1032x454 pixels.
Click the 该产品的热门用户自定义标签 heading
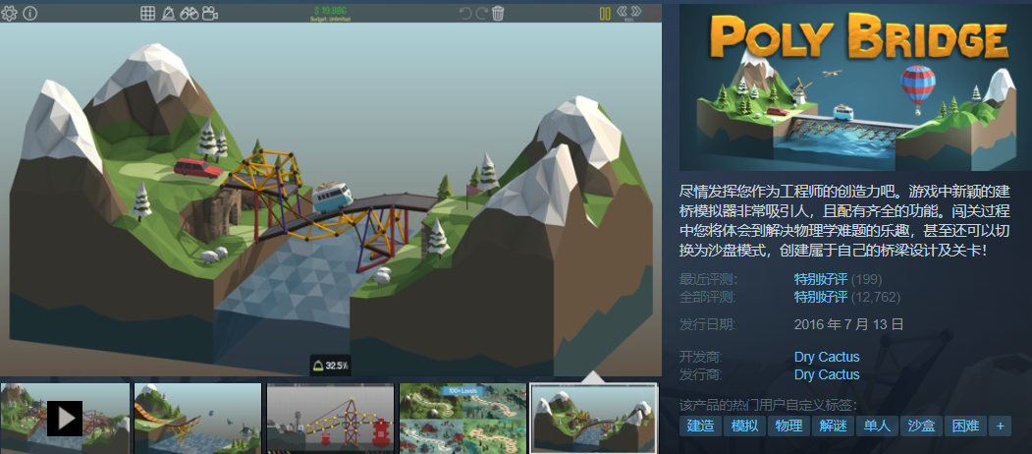(769, 405)
